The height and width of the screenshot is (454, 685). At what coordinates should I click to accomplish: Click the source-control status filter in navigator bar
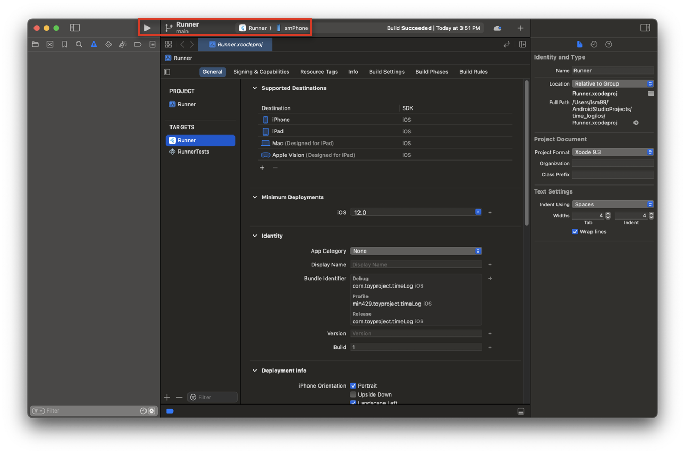click(152, 411)
